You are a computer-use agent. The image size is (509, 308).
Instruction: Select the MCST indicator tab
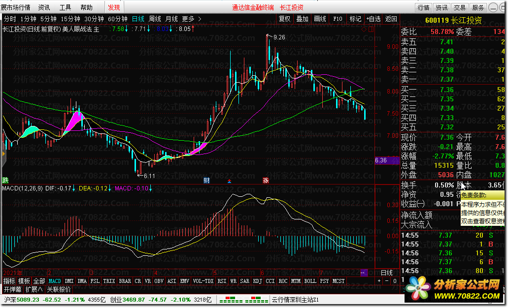click(x=339, y=281)
